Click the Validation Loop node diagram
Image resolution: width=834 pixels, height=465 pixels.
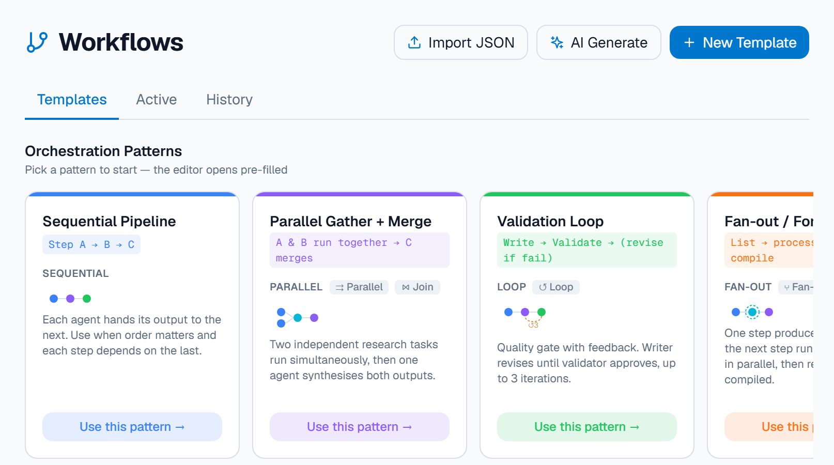pos(525,317)
